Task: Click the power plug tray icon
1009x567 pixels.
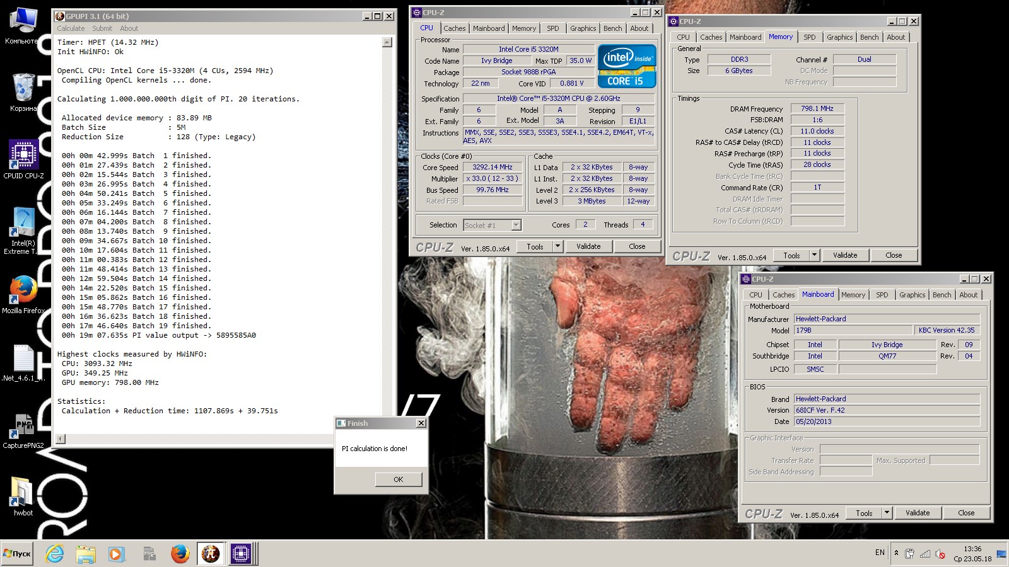Action: pos(909,554)
